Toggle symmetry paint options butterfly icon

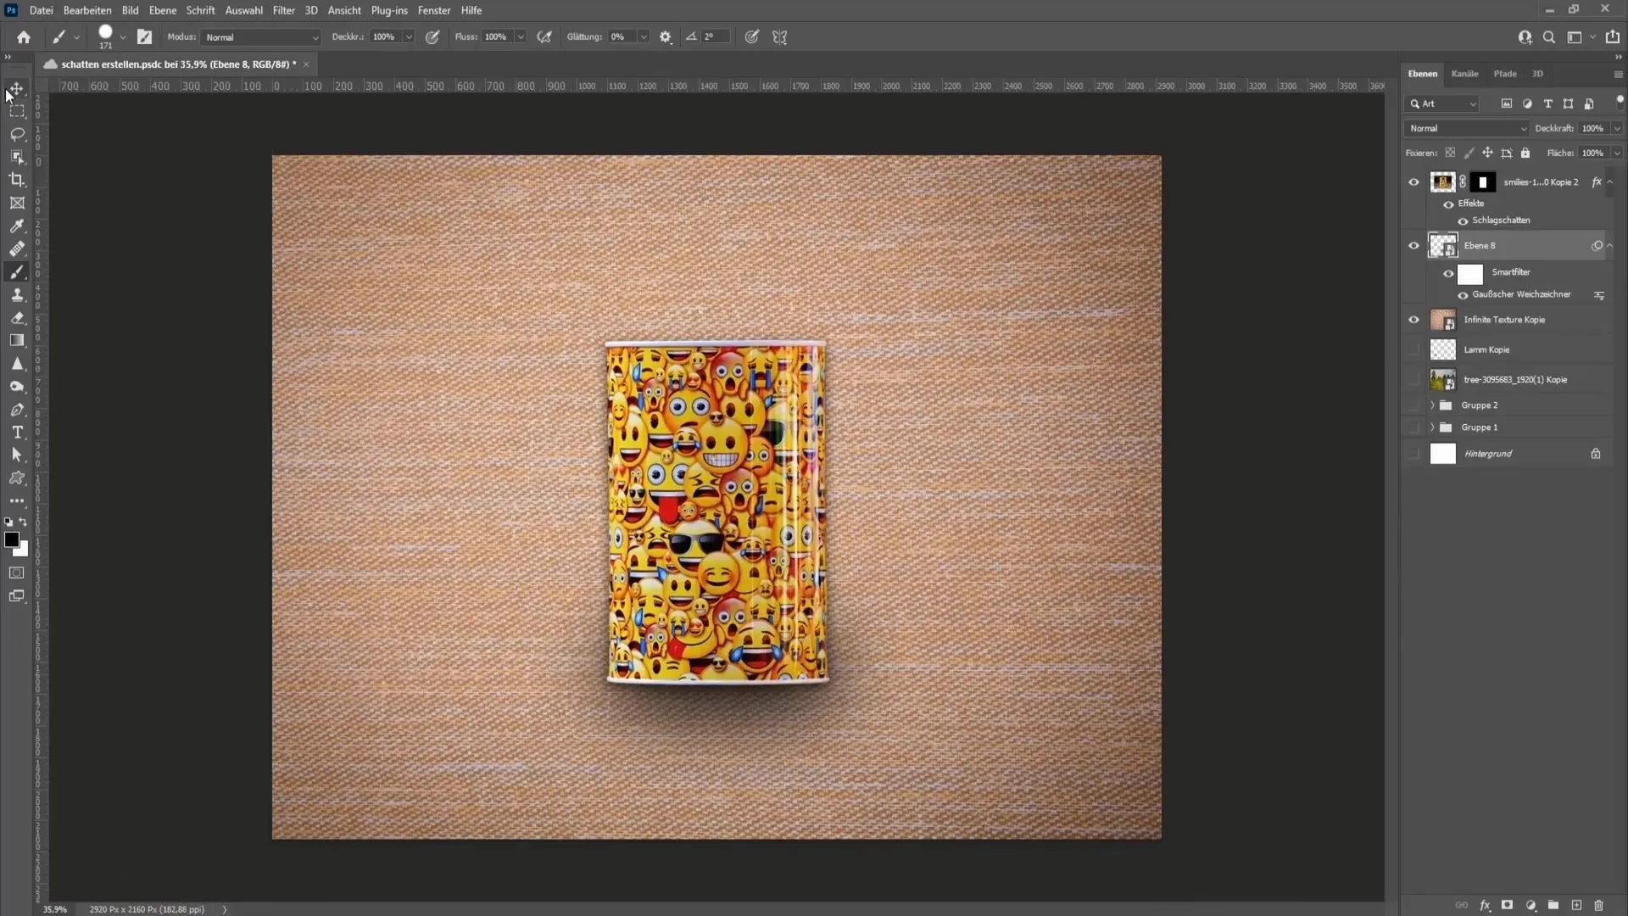coord(780,36)
